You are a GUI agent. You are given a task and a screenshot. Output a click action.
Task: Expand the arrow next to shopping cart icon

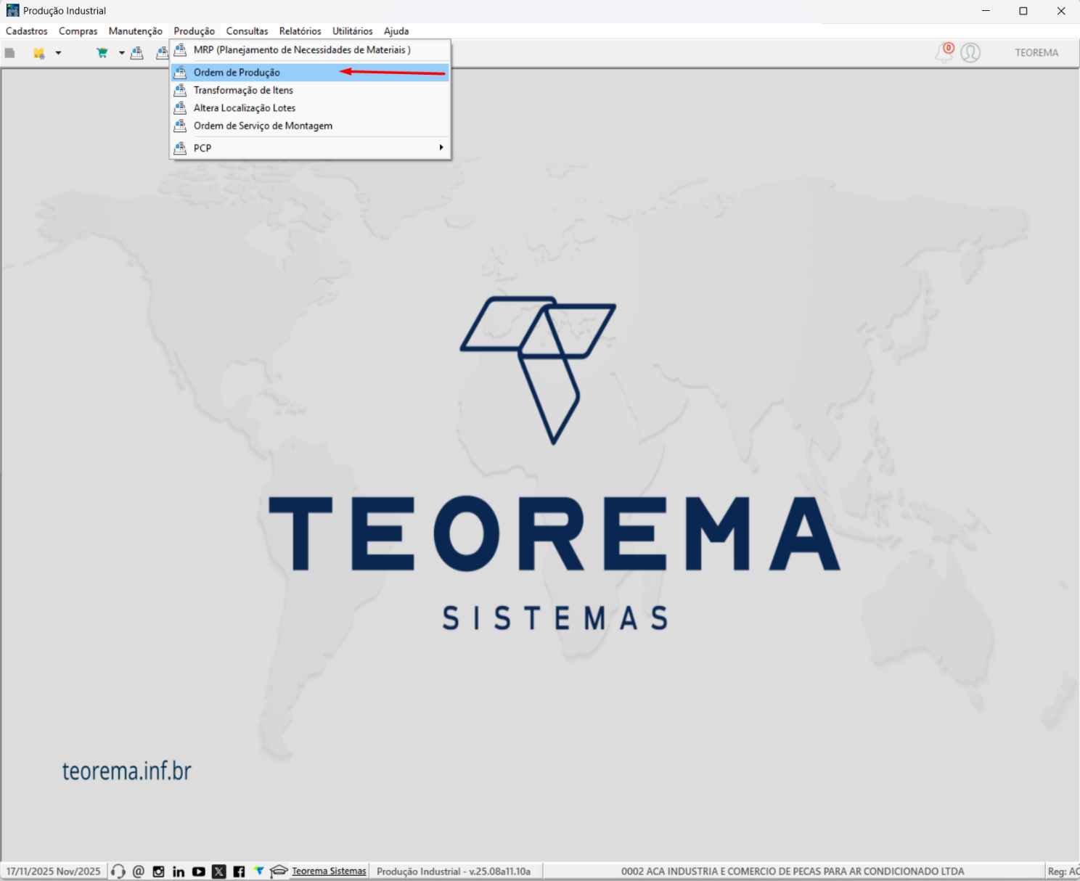[121, 52]
